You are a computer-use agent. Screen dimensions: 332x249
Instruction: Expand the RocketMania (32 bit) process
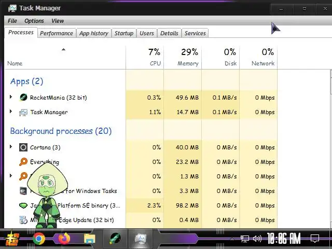(x=11, y=97)
